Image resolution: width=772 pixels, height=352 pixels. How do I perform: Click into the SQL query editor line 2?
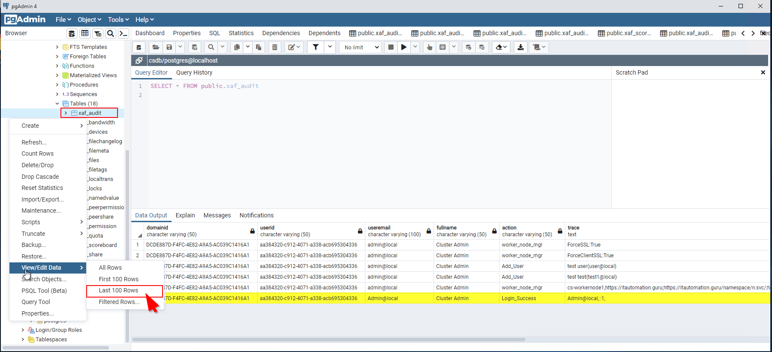[380, 95]
